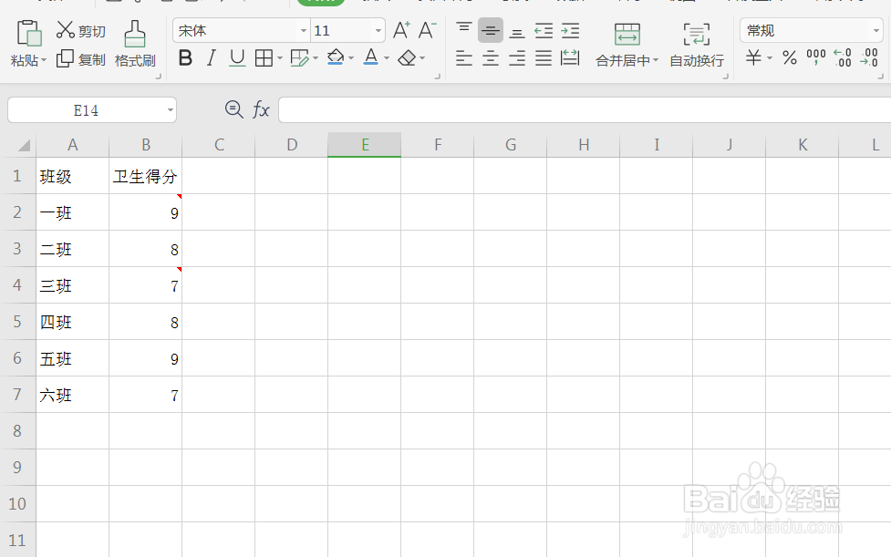Image resolution: width=891 pixels, height=557 pixels.
Task: Click the Merge and Center (合并居中) button
Action: click(x=627, y=46)
